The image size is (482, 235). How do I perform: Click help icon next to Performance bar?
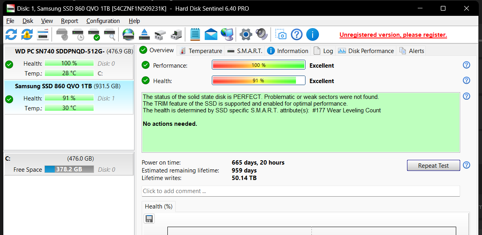tap(467, 65)
